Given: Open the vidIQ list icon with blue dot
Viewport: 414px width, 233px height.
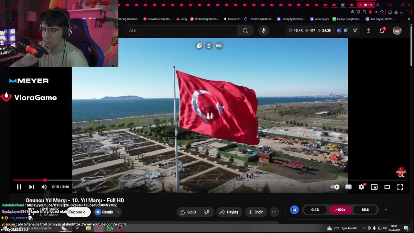Looking at the screenshot, I should point(345,30).
